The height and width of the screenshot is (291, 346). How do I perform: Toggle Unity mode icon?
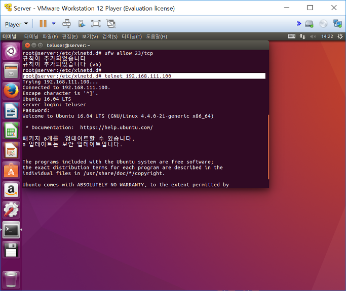(x=111, y=24)
